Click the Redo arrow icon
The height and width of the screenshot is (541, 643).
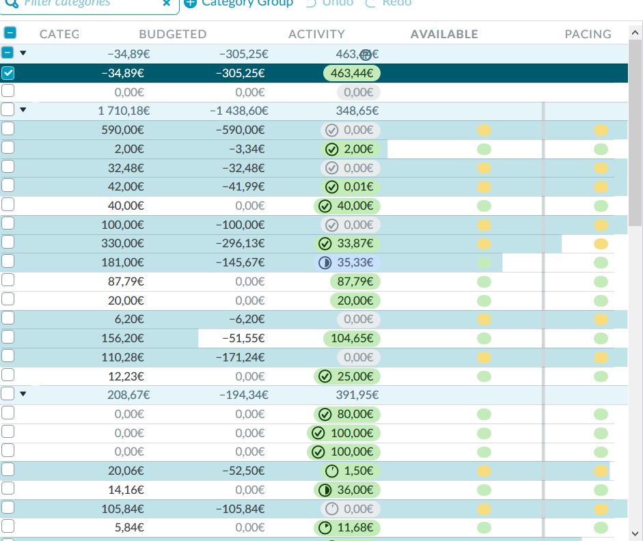370,3
